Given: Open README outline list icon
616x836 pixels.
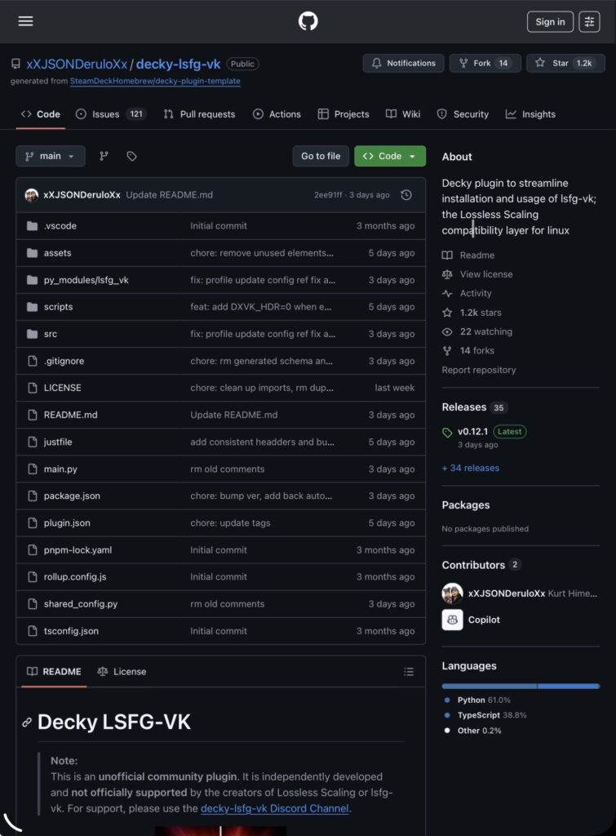Looking at the screenshot, I should tap(409, 672).
